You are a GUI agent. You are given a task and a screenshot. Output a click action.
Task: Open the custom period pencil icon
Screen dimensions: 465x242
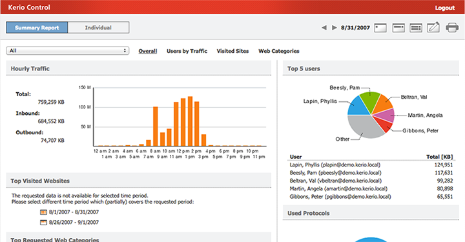click(433, 27)
